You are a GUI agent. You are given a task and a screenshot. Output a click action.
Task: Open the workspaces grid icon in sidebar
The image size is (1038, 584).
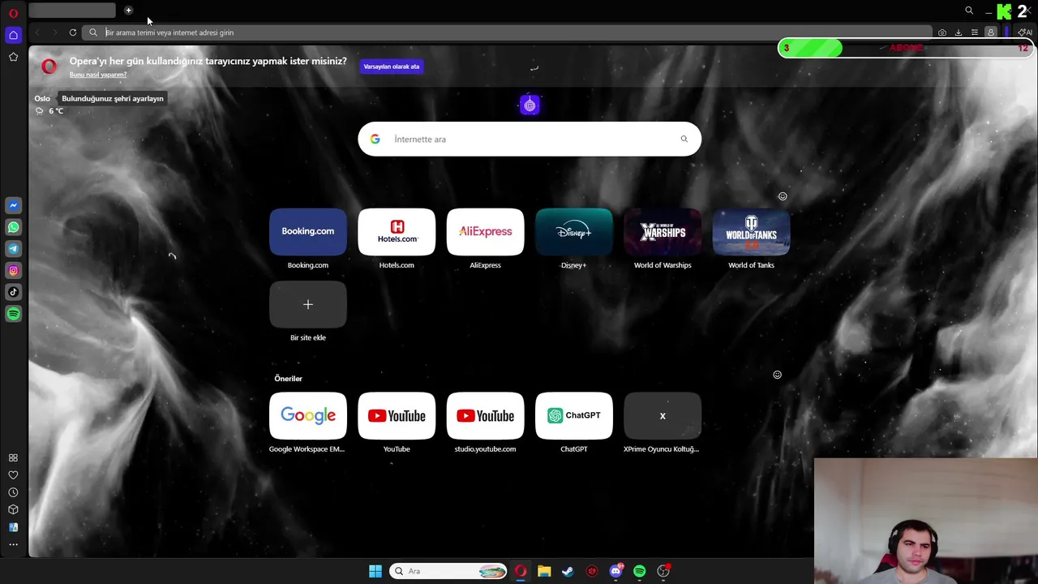coord(13,458)
